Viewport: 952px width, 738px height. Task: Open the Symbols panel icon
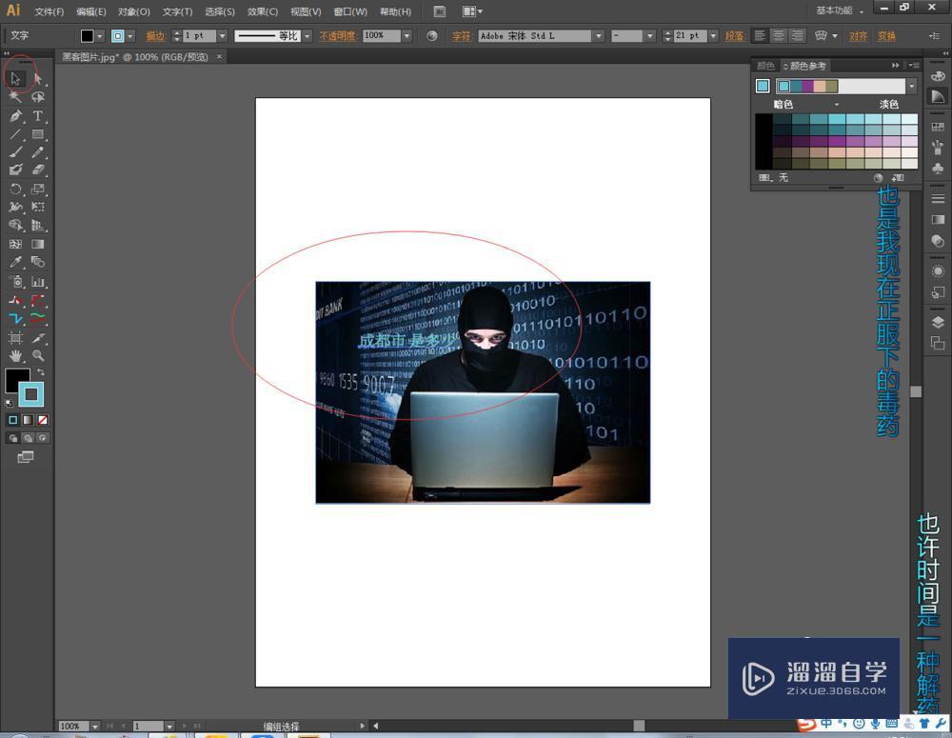pyautogui.click(x=938, y=169)
